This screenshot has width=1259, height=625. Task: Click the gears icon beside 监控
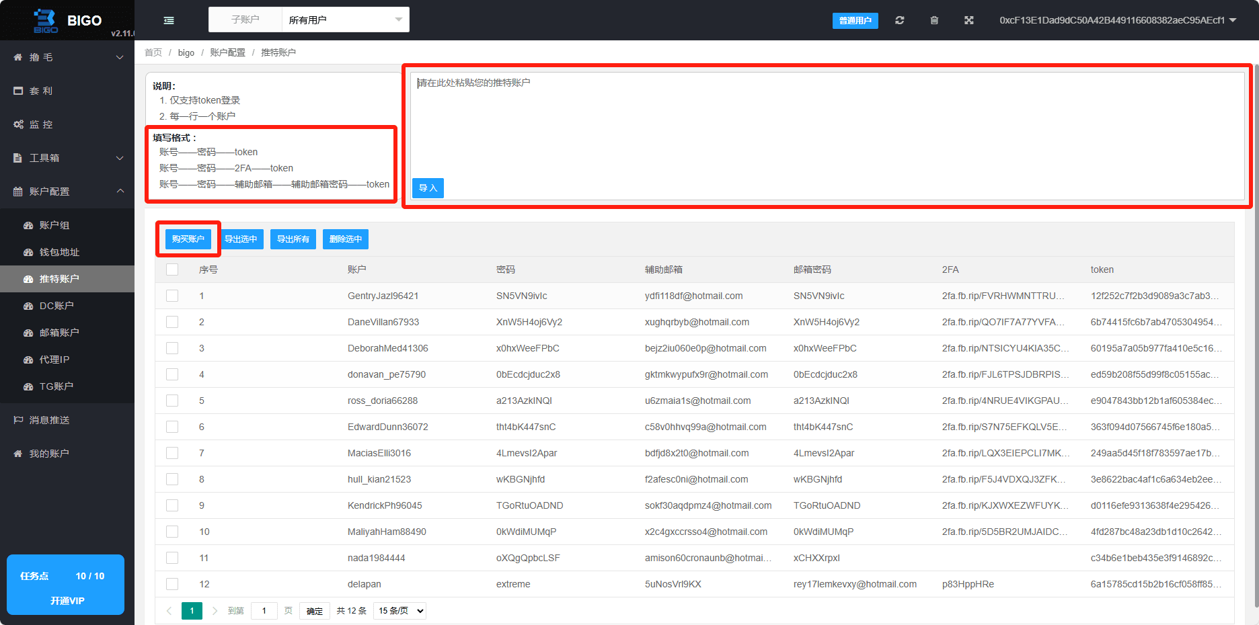coord(18,124)
